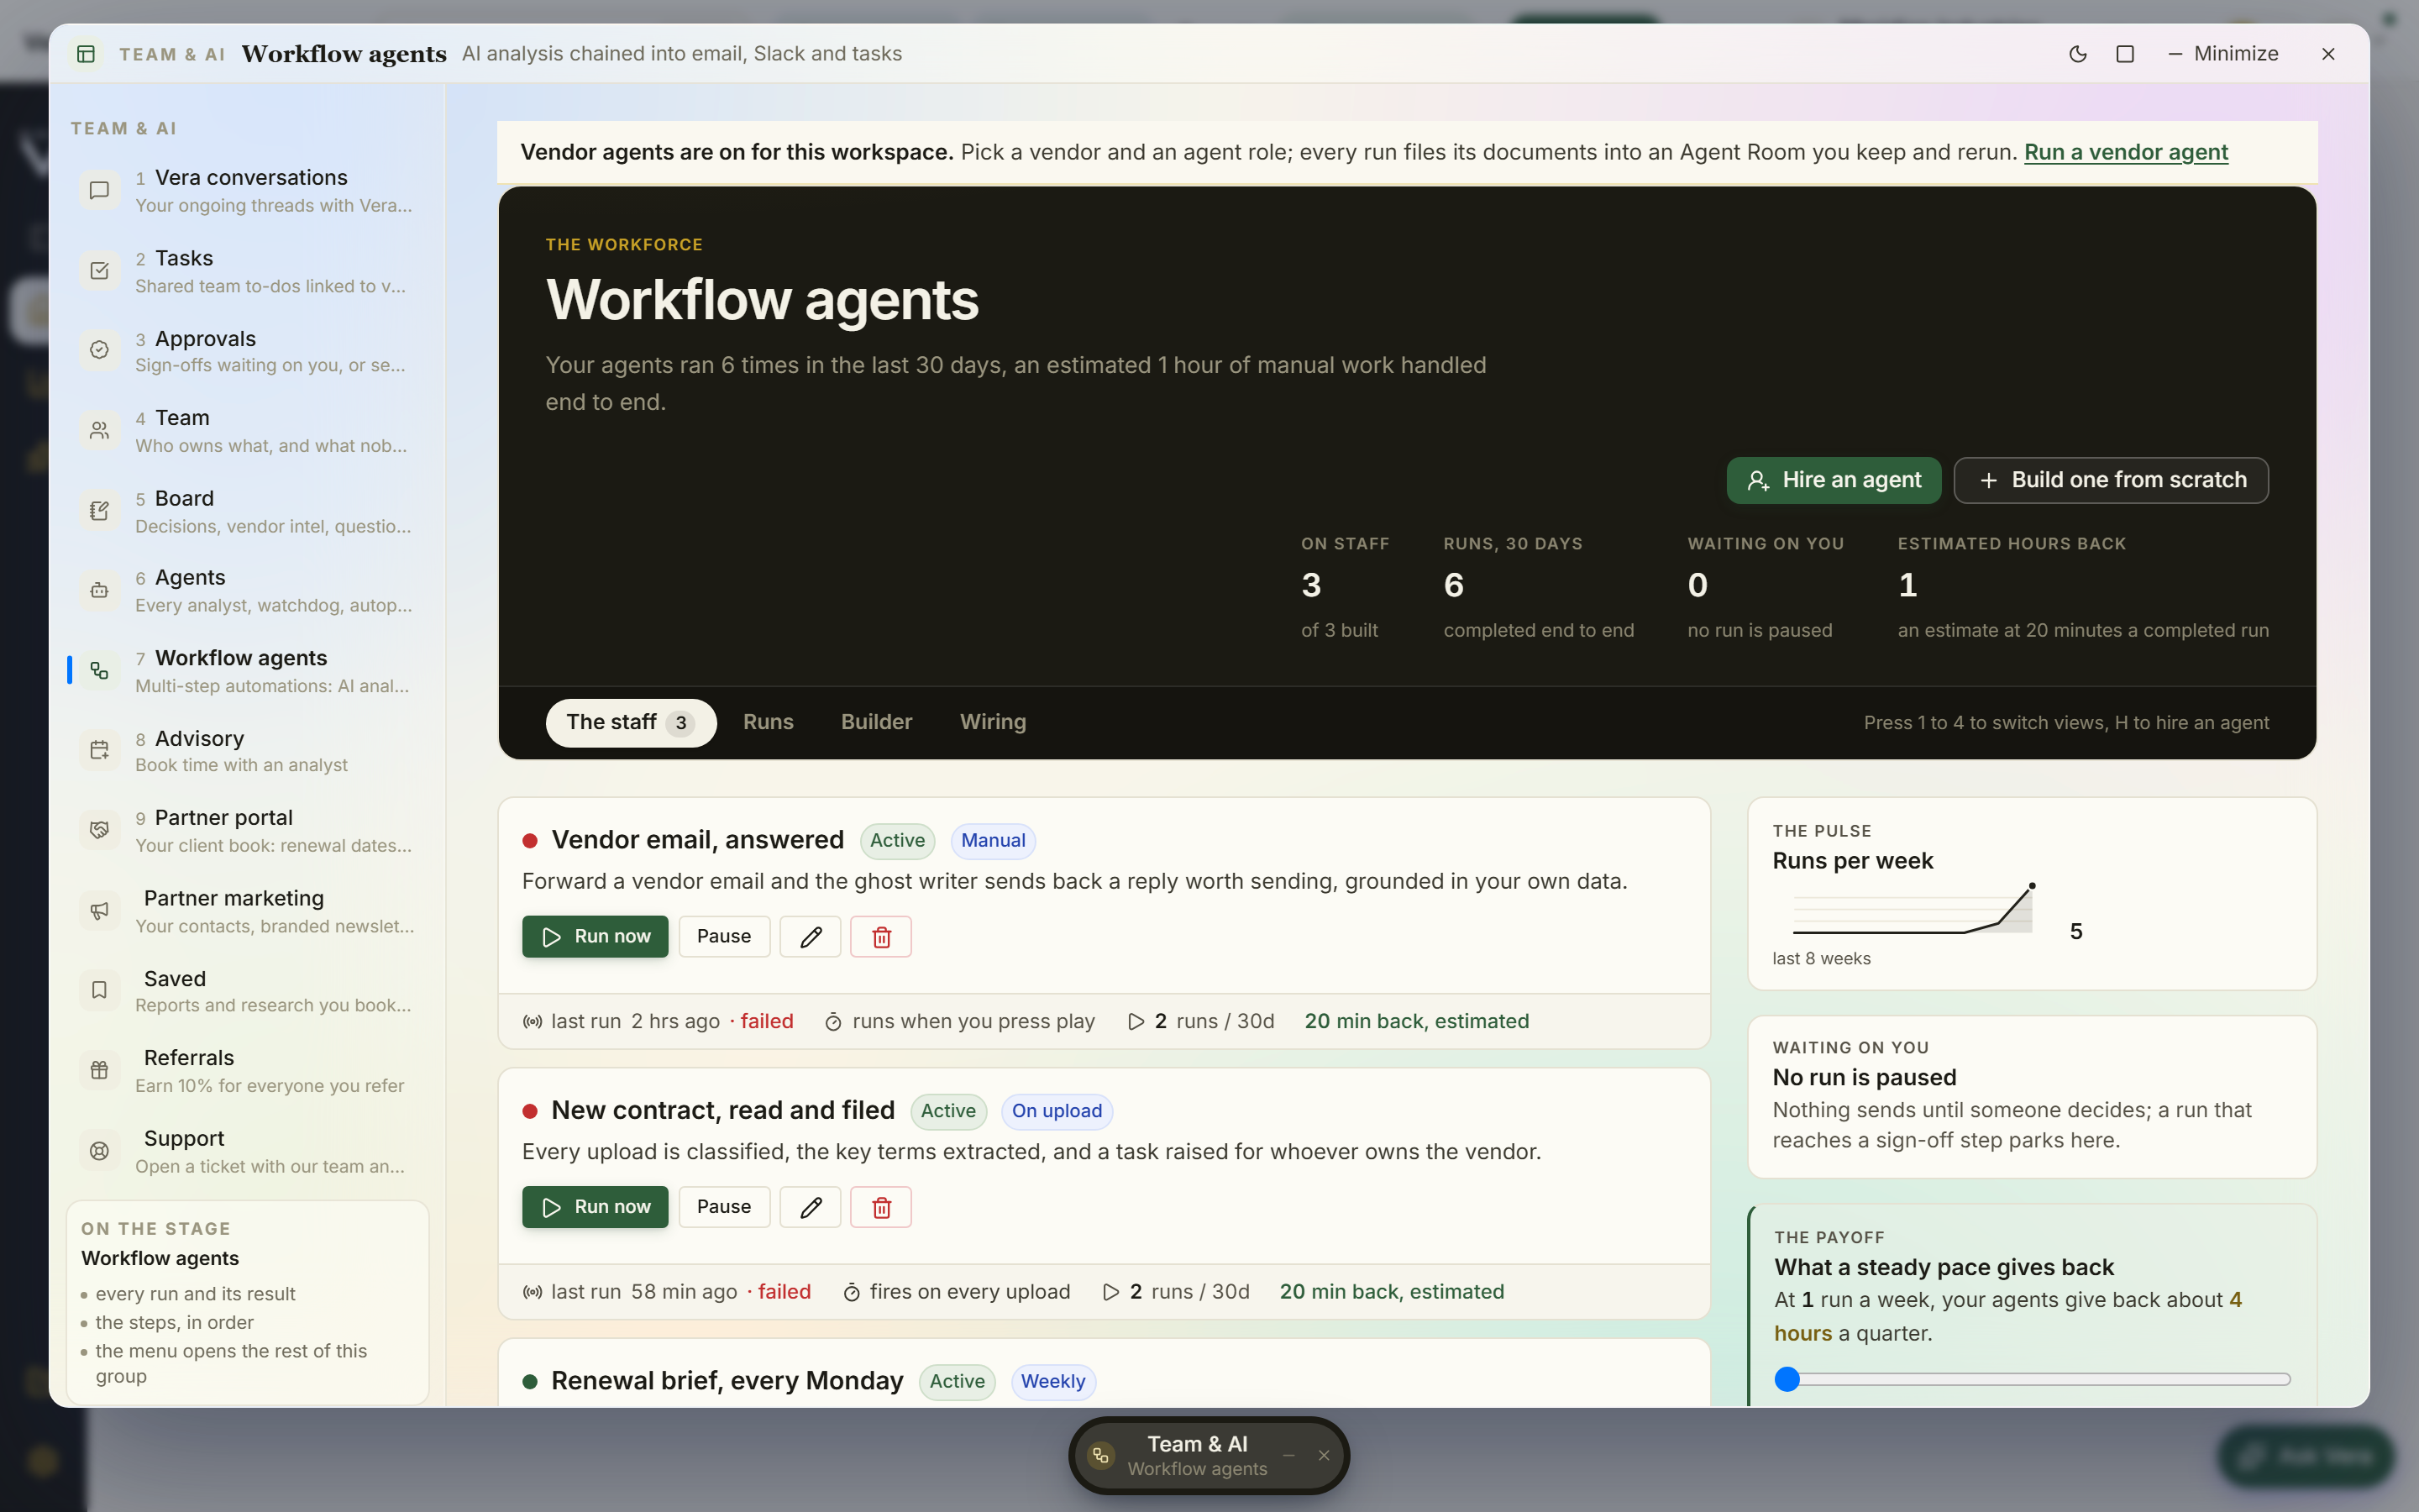
Task: Switch to the Wiring tab
Action: (993, 722)
